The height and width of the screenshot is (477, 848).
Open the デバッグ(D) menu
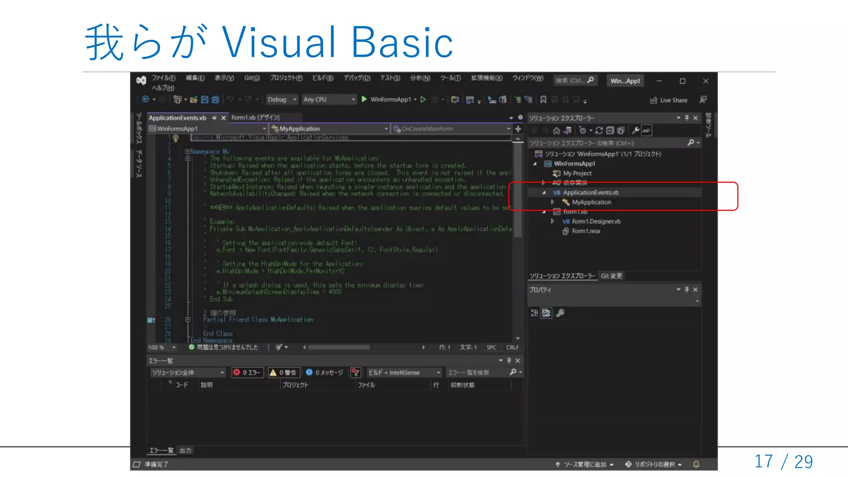[357, 78]
